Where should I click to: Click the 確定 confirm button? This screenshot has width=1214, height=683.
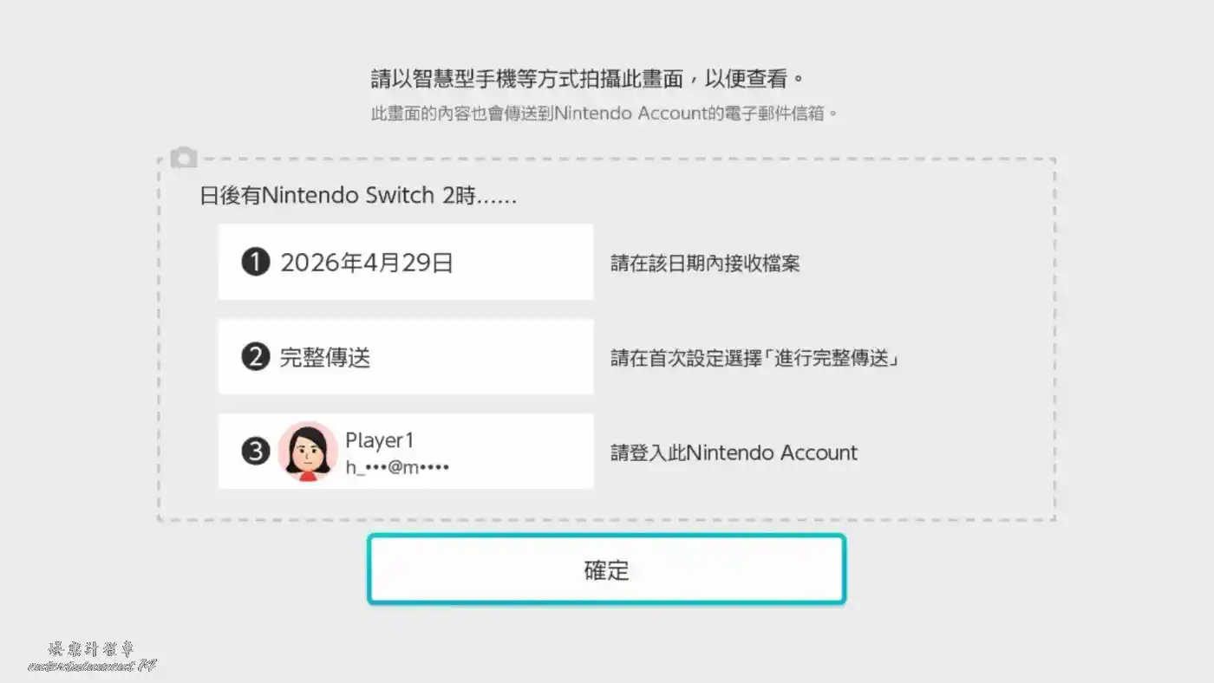(606, 569)
